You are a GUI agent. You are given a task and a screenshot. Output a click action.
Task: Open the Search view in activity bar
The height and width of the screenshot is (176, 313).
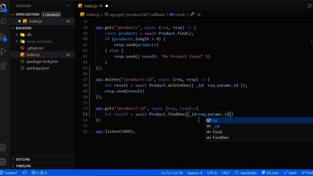(x=3, y=22)
